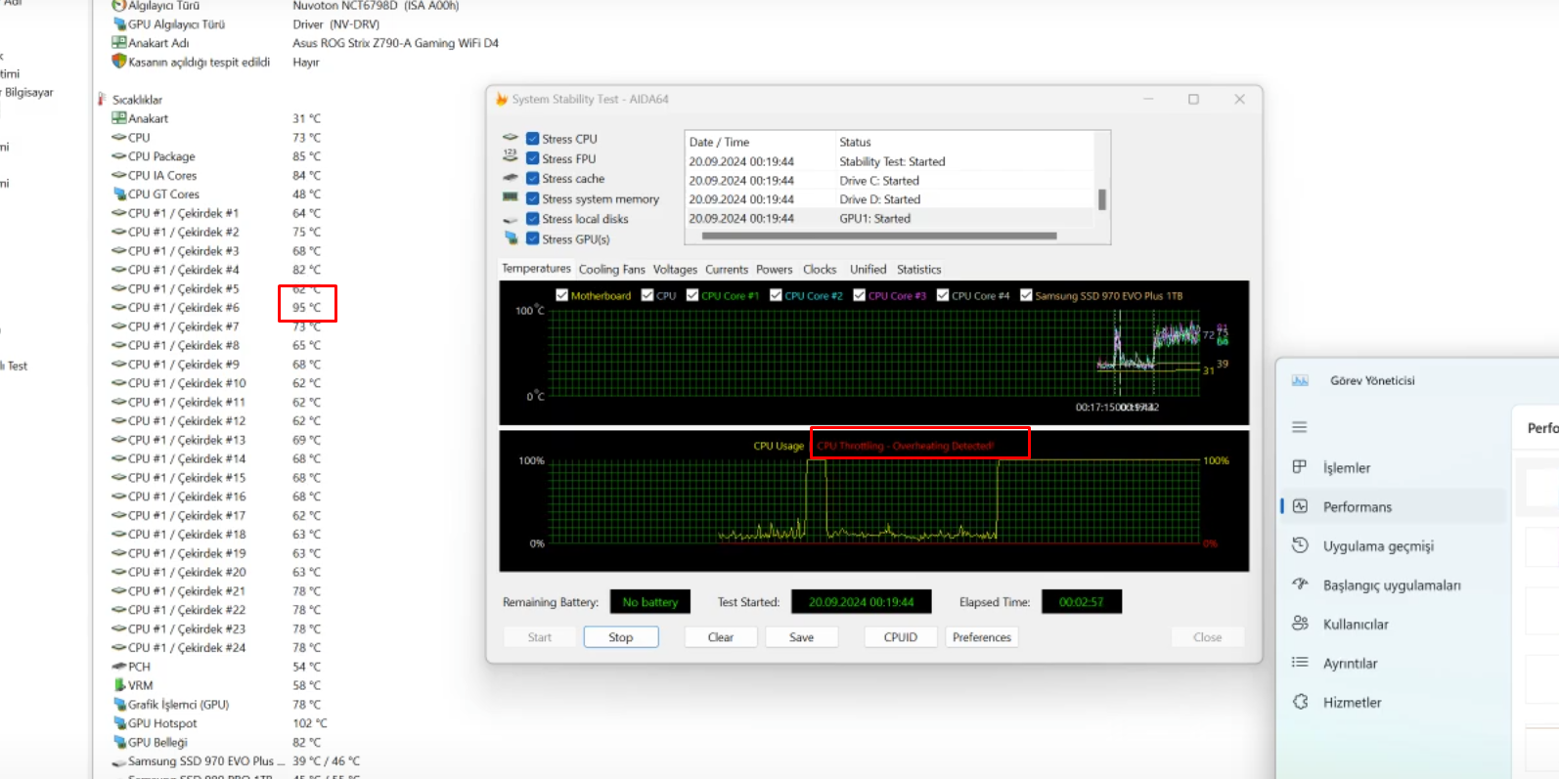Open the CPUID button

(x=901, y=637)
